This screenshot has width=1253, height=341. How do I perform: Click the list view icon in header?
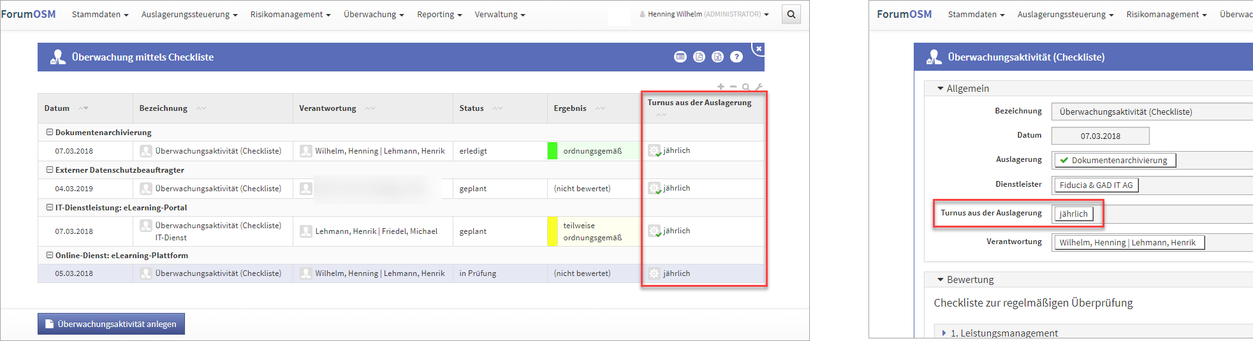(680, 57)
